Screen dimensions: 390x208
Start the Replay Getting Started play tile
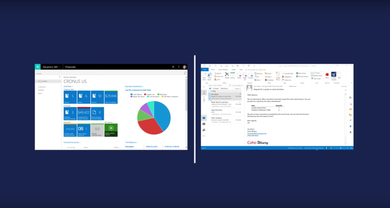coord(111,130)
